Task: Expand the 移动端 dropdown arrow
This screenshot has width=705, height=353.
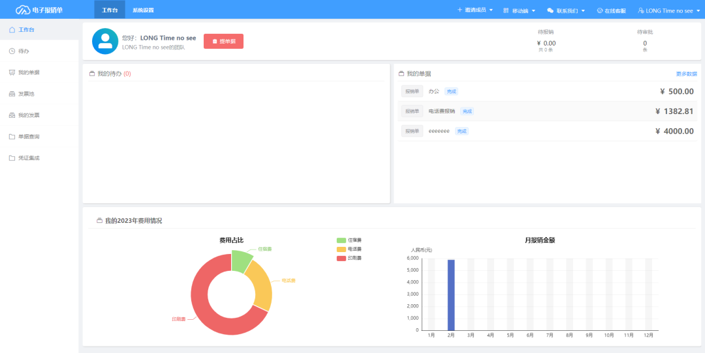Action: [533, 10]
